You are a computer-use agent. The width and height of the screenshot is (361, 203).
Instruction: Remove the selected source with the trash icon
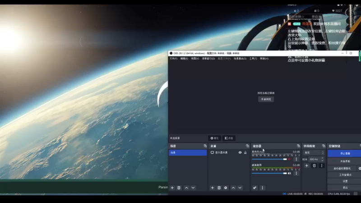219,188
